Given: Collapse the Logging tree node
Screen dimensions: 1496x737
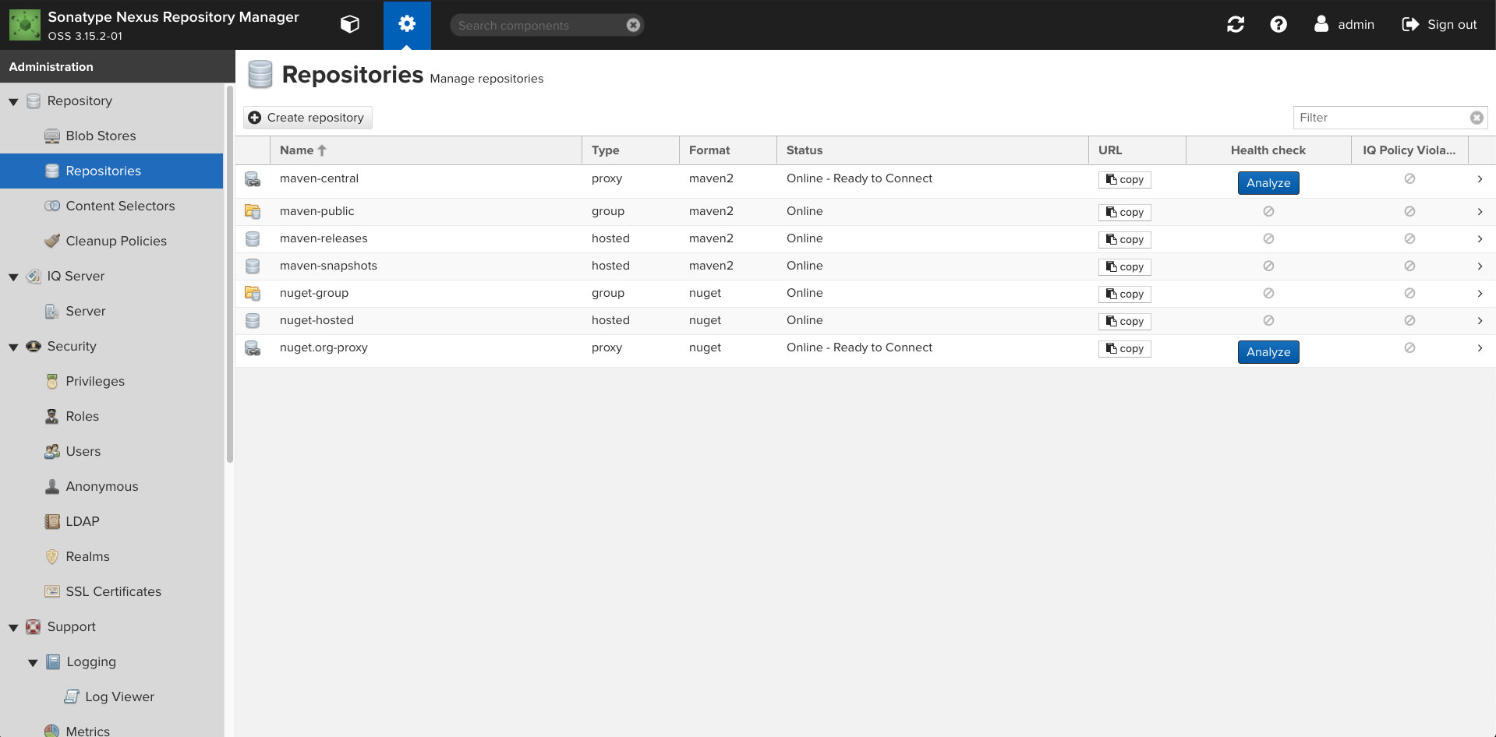Looking at the screenshot, I should 33,662.
